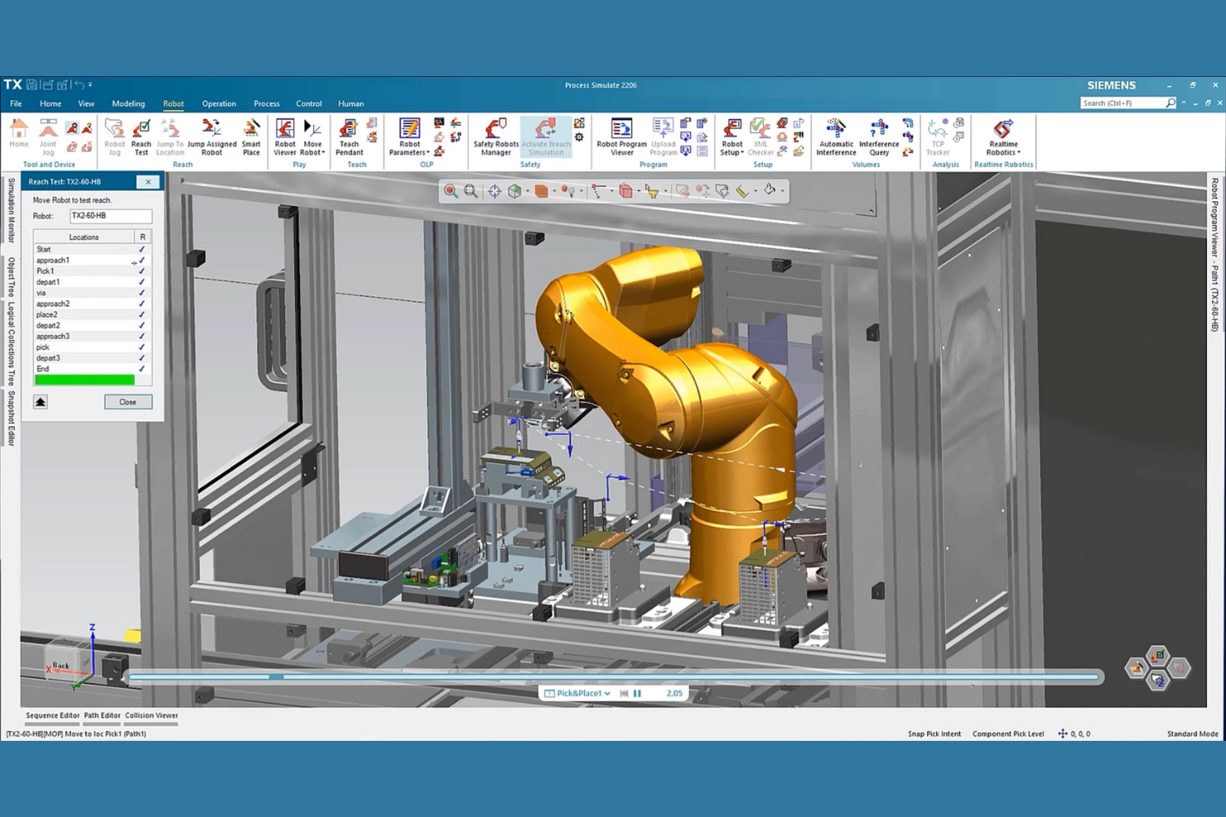1226x817 pixels.
Task: Toggle the reach checkmark for depart3
Action: click(x=142, y=358)
